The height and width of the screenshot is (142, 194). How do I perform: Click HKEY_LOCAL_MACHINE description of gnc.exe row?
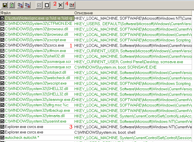tap(133, 18)
